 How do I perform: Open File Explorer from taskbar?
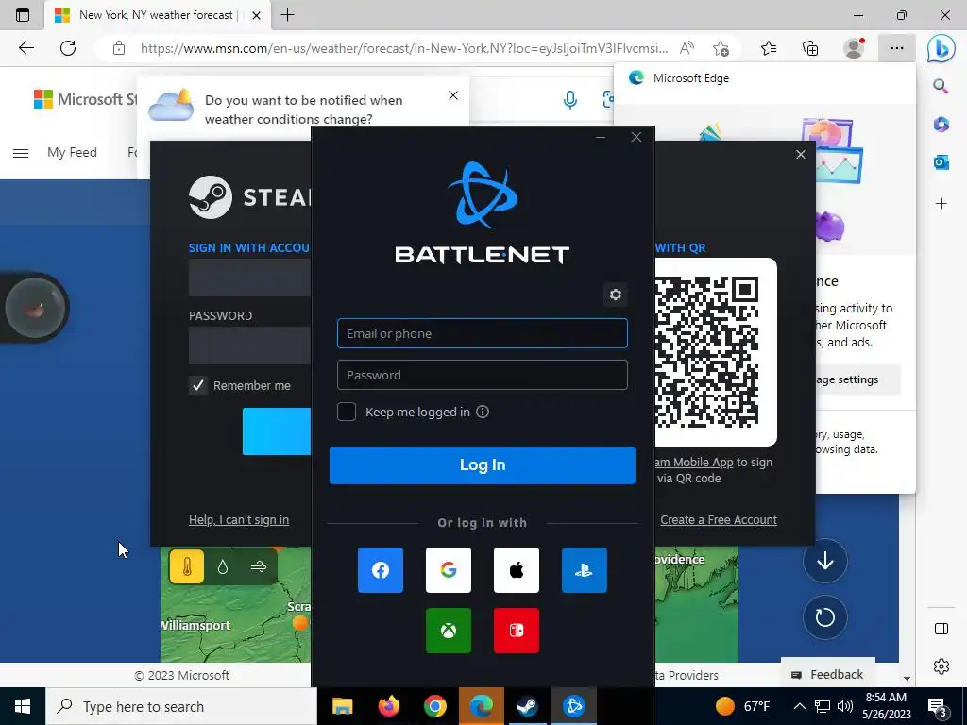[x=342, y=706]
